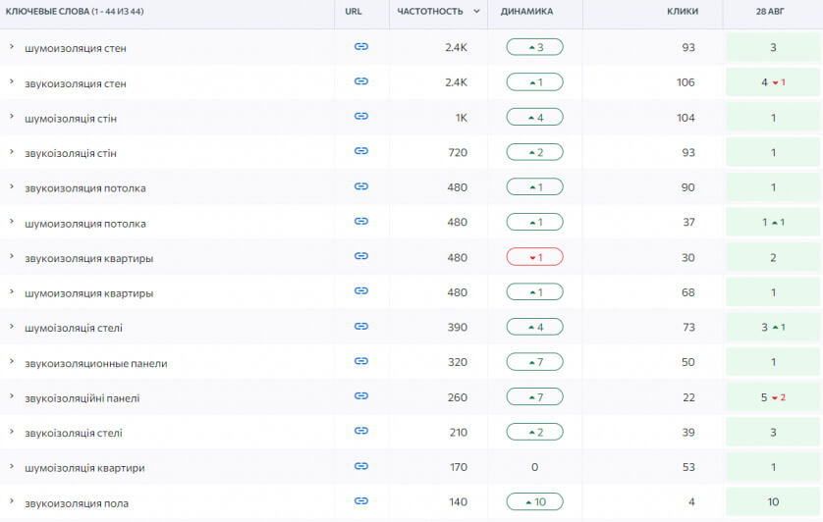This screenshot has height=522, width=823.
Task: Expand row звукоізоляція стін
Action: point(11,152)
